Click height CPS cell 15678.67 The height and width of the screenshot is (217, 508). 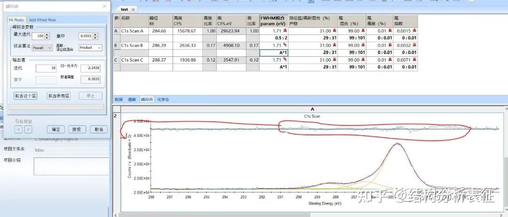pos(188,31)
